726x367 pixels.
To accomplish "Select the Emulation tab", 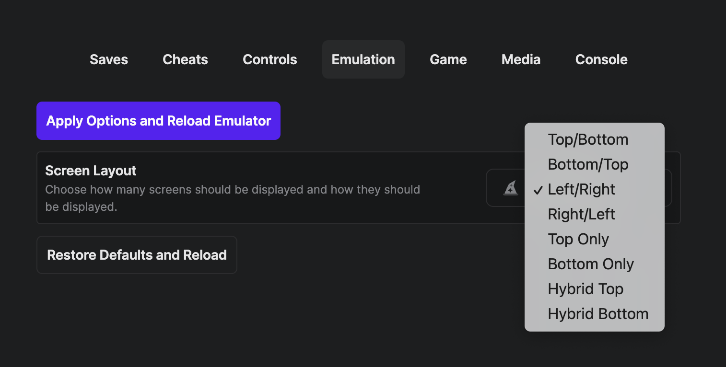I will [363, 59].
